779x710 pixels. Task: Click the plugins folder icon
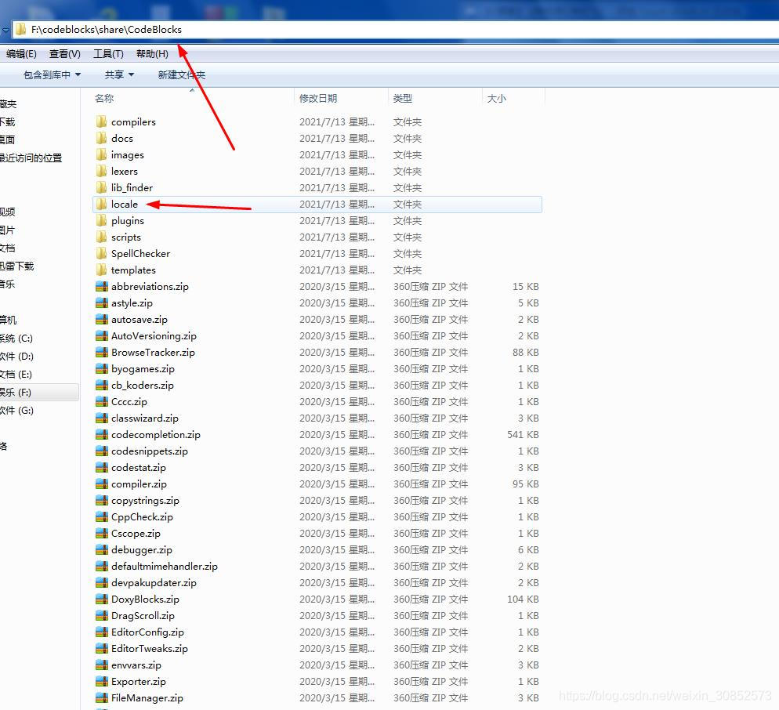point(101,221)
